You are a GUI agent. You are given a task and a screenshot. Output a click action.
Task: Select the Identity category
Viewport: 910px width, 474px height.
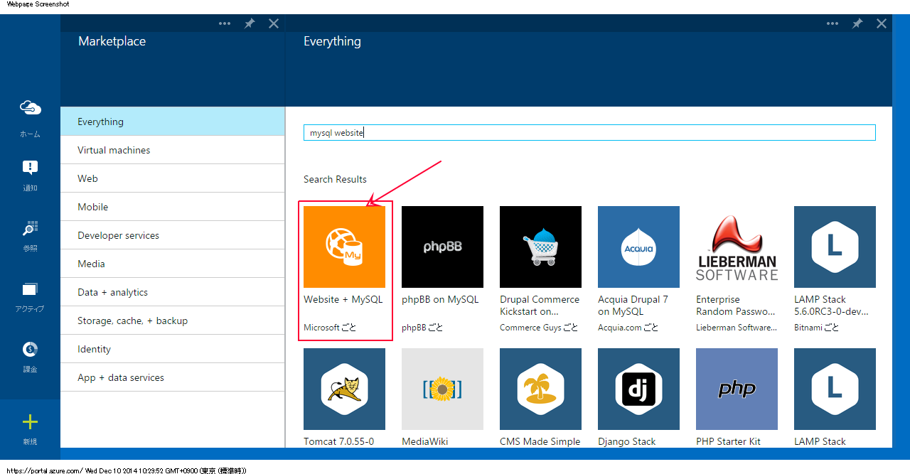[172, 349]
